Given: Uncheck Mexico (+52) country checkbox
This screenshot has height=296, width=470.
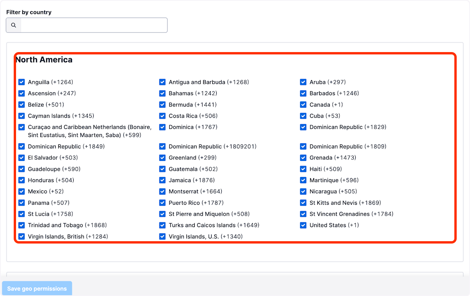Looking at the screenshot, I should click(x=22, y=191).
